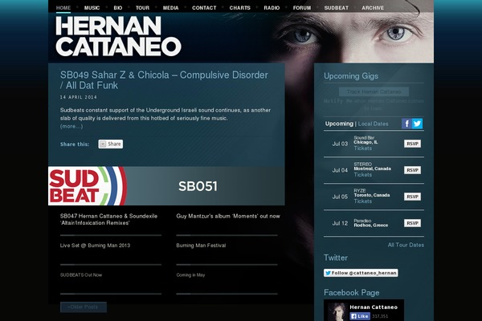The height and width of the screenshot is (321, 482).
Task: Open All Tour Dates link
Action: click(x=406, y=245)
